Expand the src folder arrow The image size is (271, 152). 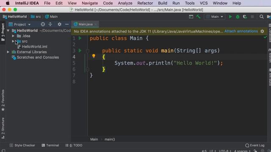pos(13,41)
